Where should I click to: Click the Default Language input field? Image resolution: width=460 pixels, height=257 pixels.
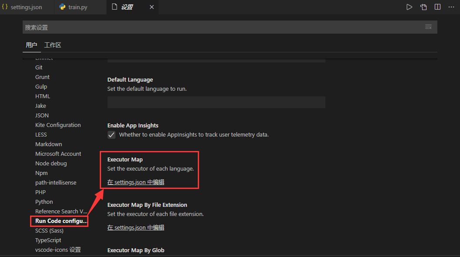tap(216, 102)
